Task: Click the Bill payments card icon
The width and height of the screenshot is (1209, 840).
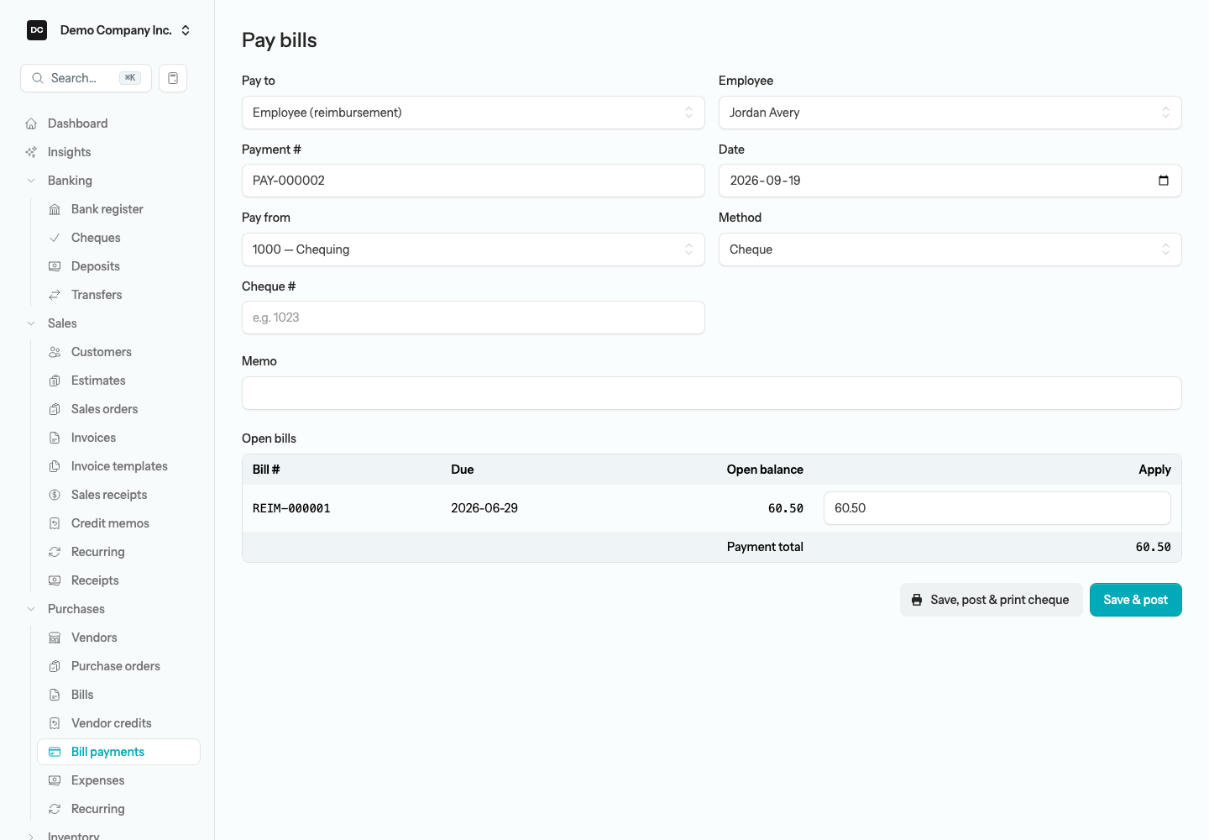Action: click(x=55, y=752)
